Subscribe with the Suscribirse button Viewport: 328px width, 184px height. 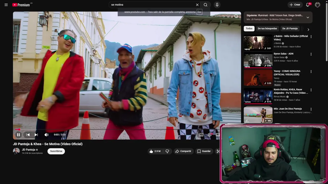[x=56, y=151]
